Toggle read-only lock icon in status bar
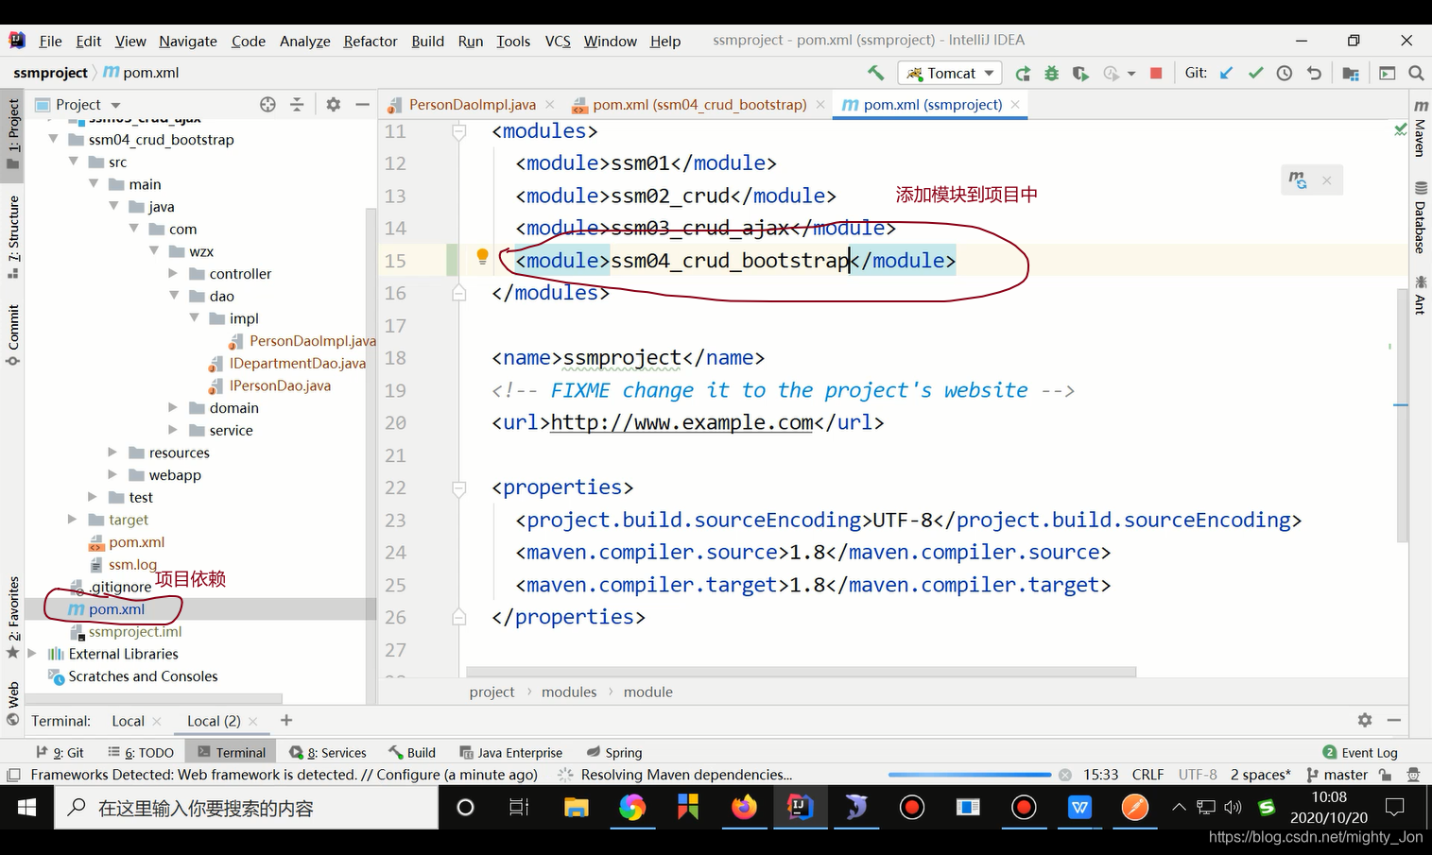 [1385, 775]
